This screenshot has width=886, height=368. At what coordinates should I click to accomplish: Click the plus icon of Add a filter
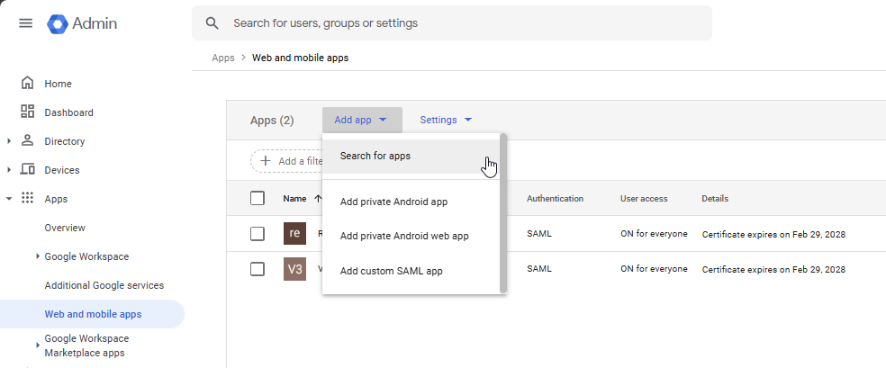pyautogui.click(x=265, y=161)
